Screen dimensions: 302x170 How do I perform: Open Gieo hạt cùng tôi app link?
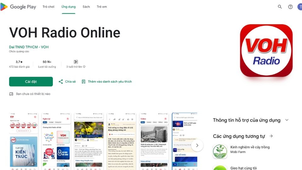(x=243, y=168)
